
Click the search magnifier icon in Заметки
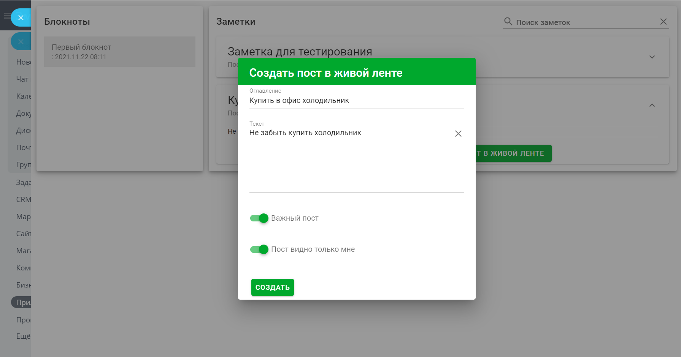click(508, 22)
